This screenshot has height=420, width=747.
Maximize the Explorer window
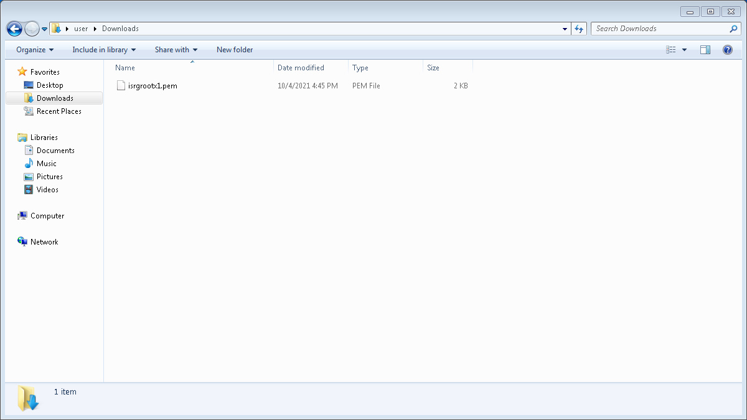point(710,11)
